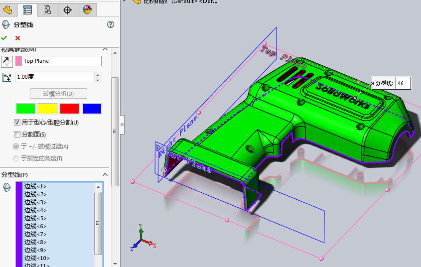421x267 pixels.
Task: Click the red negative draft swatch
Action: point(70,109)
